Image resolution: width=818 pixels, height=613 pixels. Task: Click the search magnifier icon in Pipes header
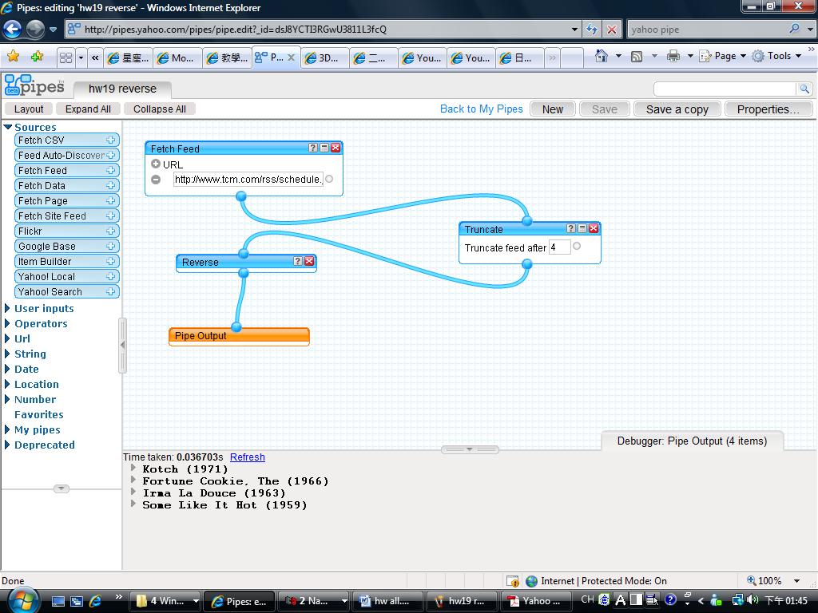click(804, 89)
